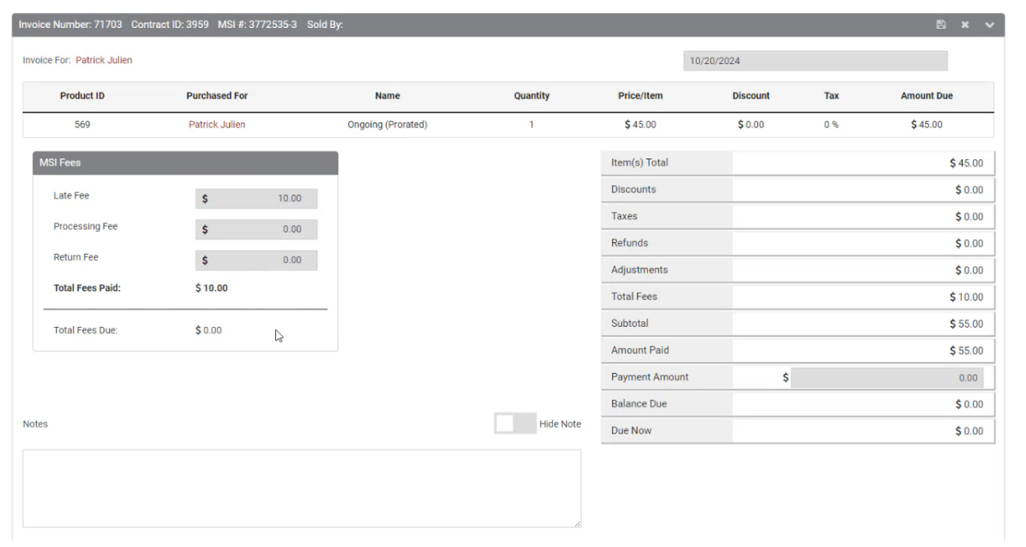The image size is (1026, 547).
Task: Click the Price/Item column header
Action: (640, 96)
